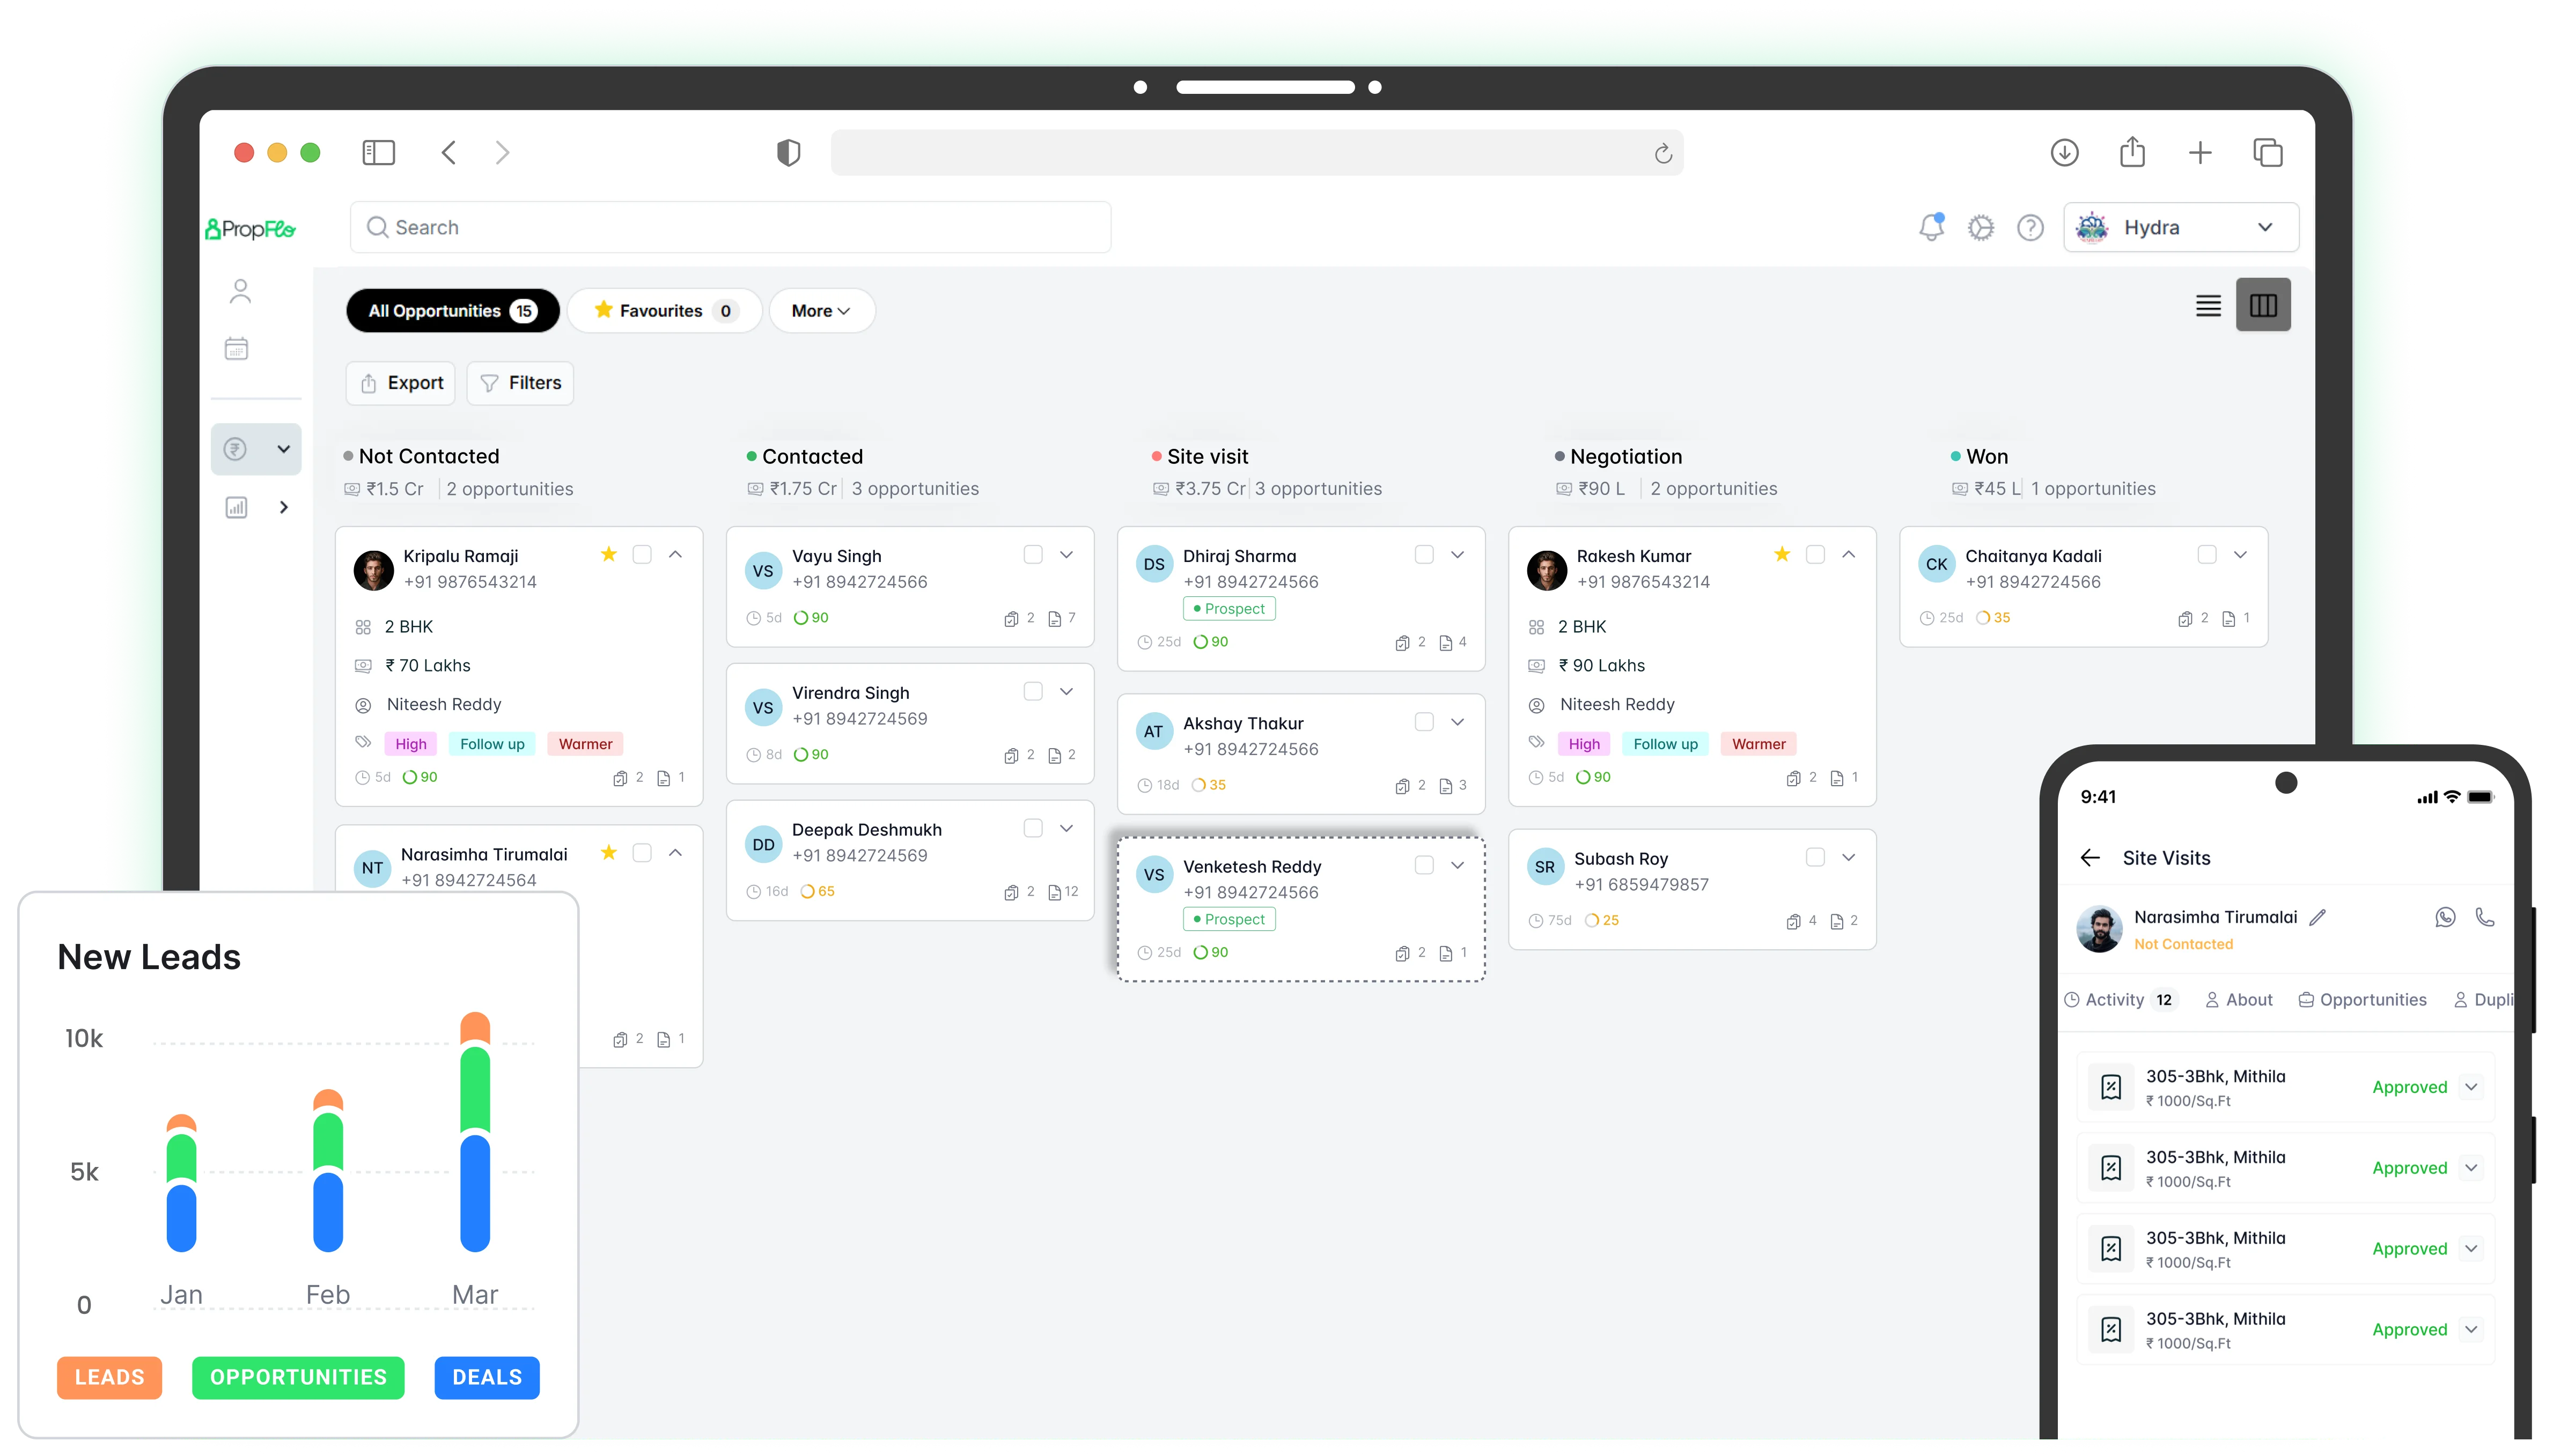2575x1456 pixels.
Task: Expand the More dropdown
Action: point(821,311)
